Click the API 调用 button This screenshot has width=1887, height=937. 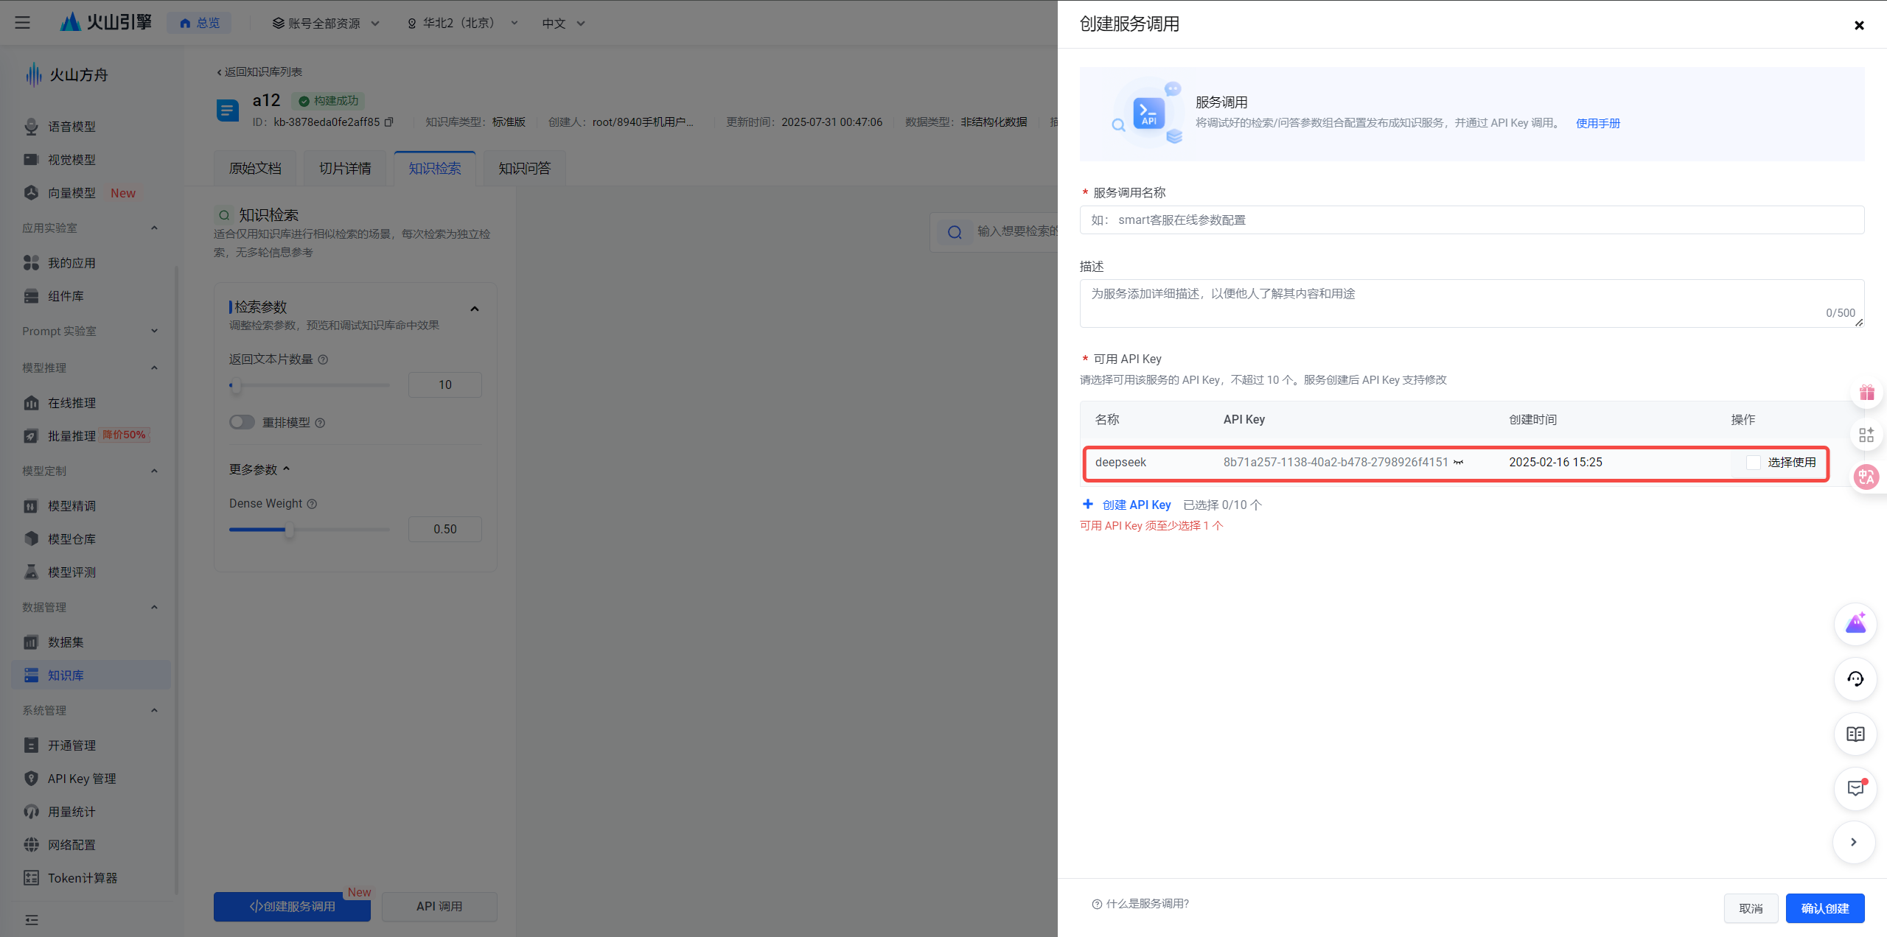pyautogui.click(x=439, y=907)
